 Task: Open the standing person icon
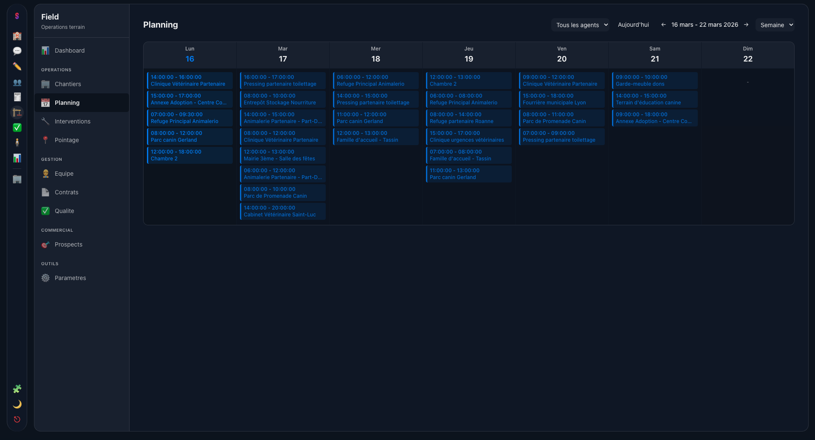pos(17,143)
